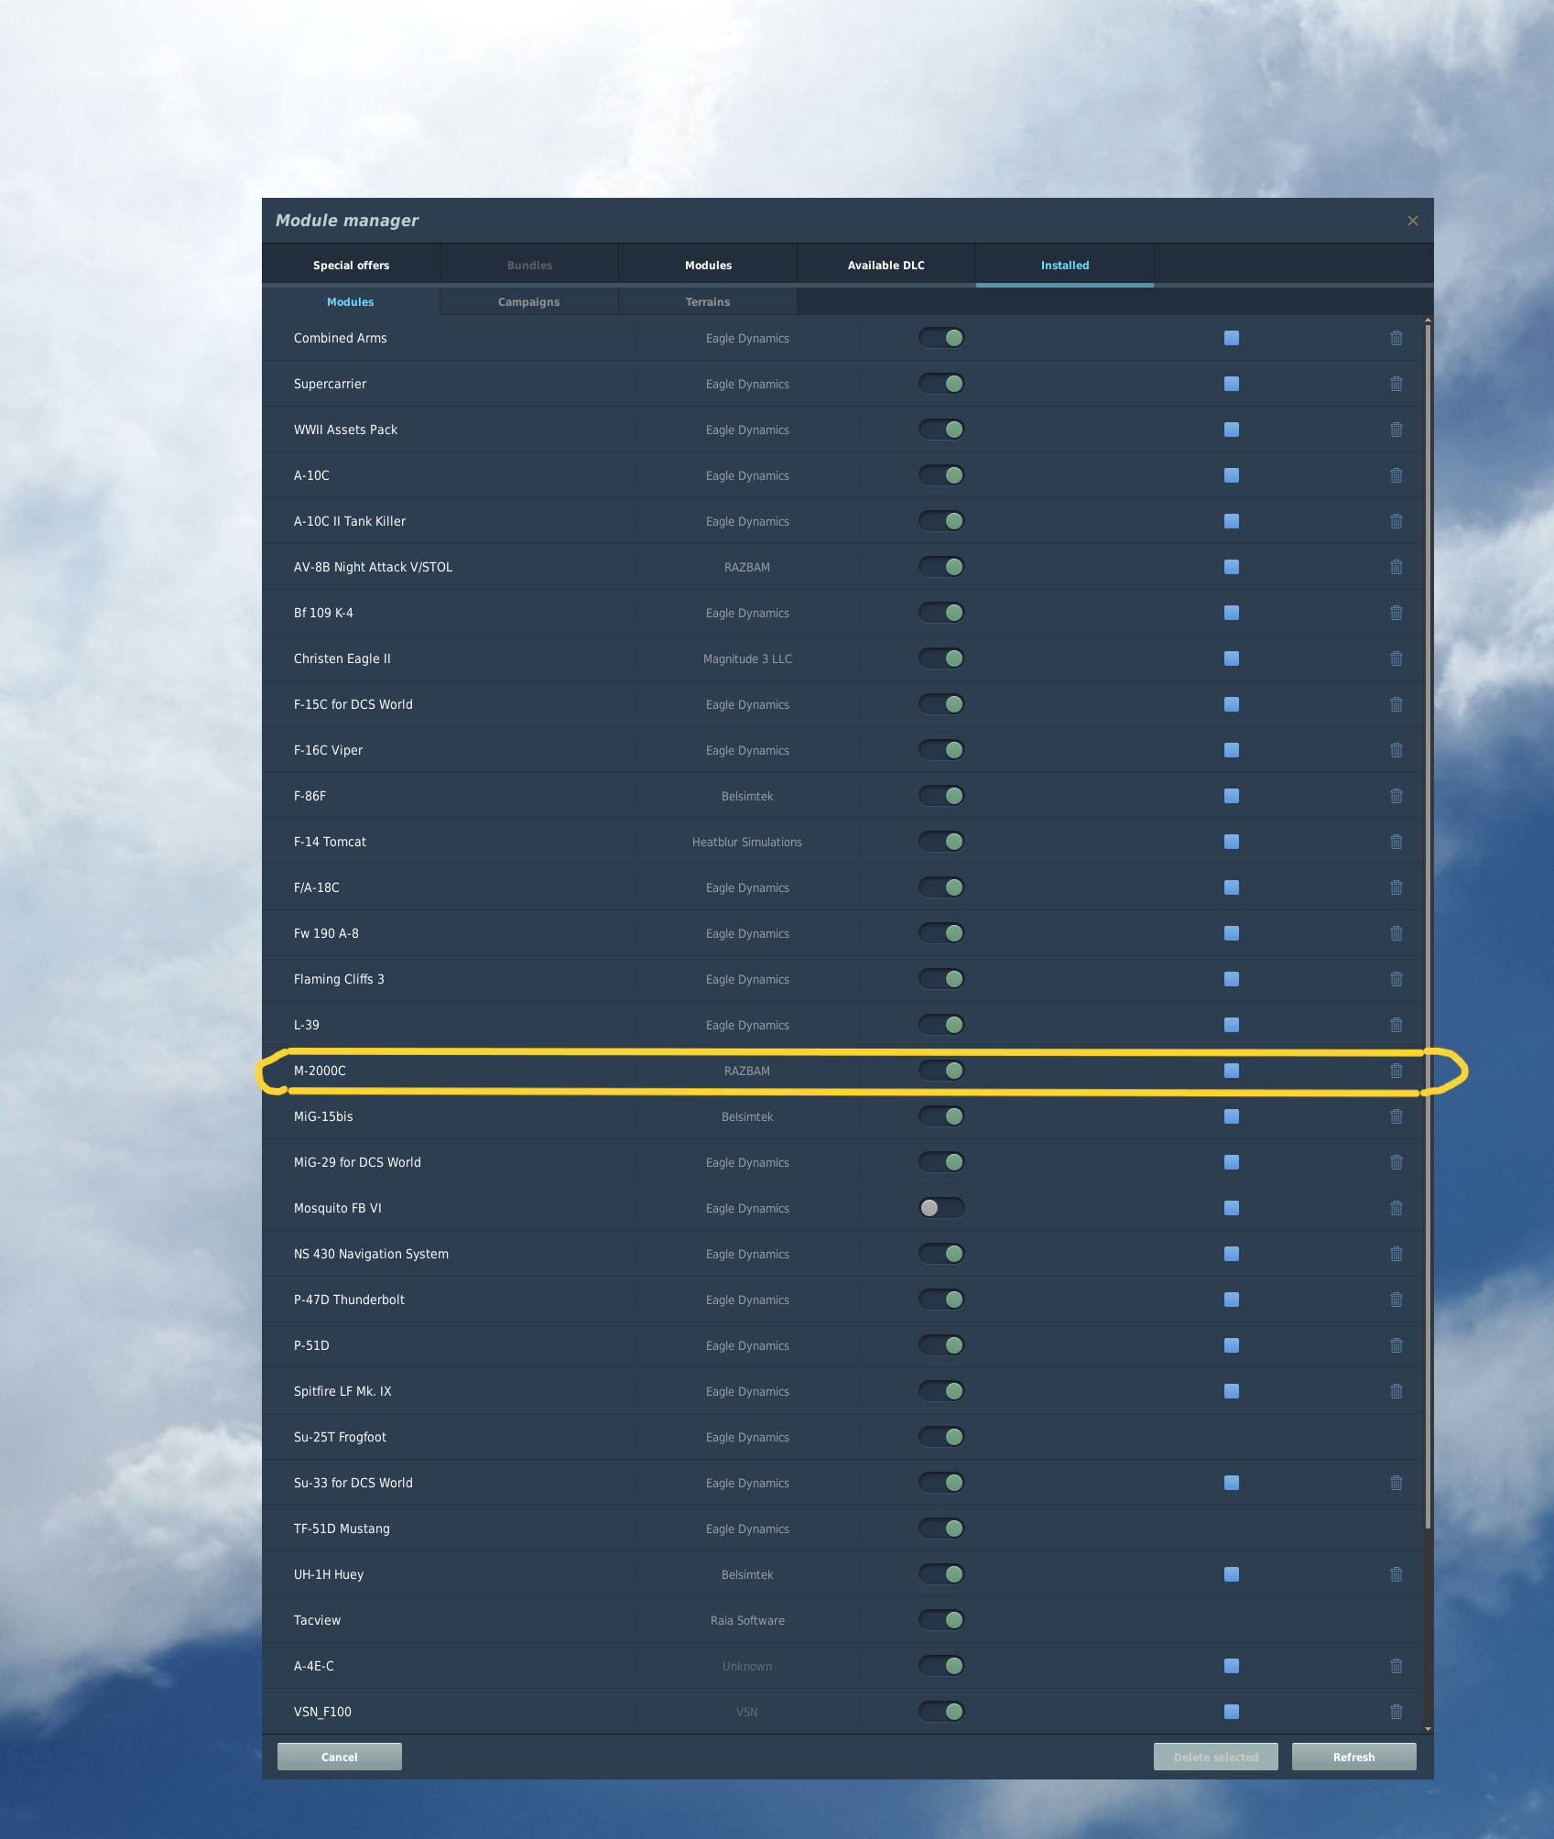The height and width of the screenshot is (1839, 1554).
Task: Click the trash icon for F-16C Viper
Action: [1396, 750]
